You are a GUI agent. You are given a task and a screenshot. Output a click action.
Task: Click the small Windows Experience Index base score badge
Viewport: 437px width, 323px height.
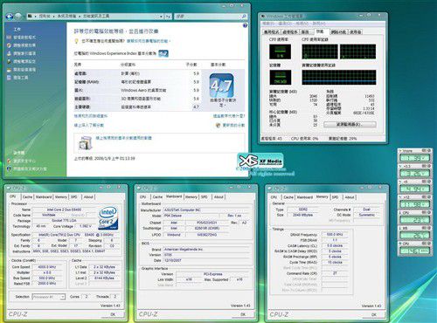pyautogui.click(x=163, y=53)
